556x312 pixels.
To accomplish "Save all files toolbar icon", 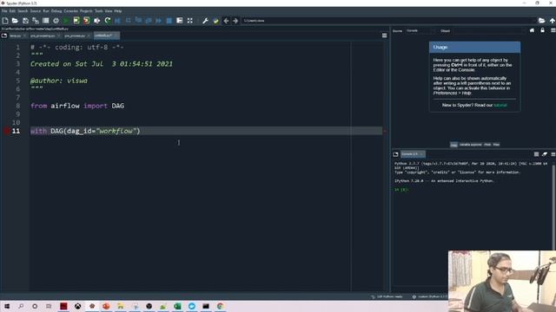I will [x=36, y=21].
